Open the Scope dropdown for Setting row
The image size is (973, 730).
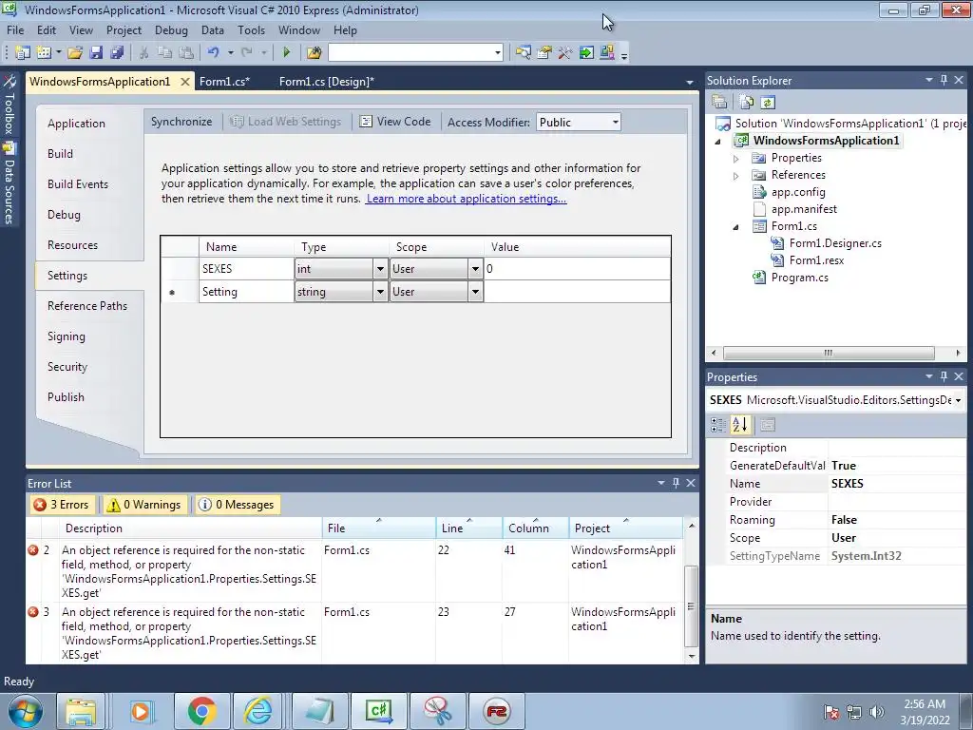pyautogui.click(x=475, y=292)
